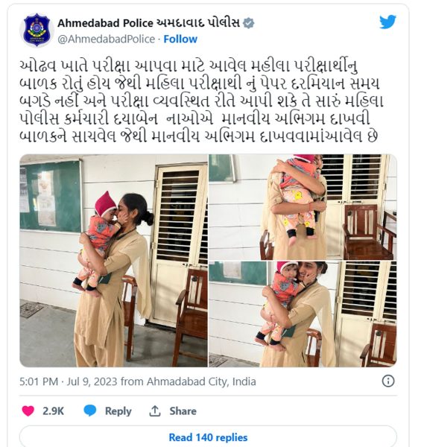Viewport: 424px width, 447px height.
Task: Click the Gujarati tweet text body
Action: point(201,101)
